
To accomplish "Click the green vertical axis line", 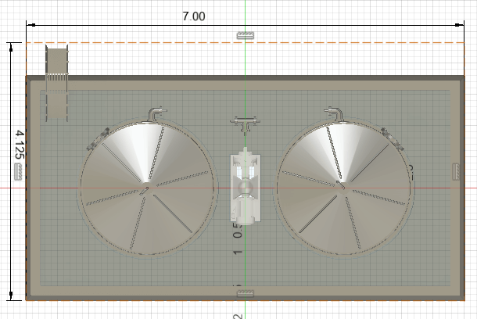I will [x=246, y=63].
